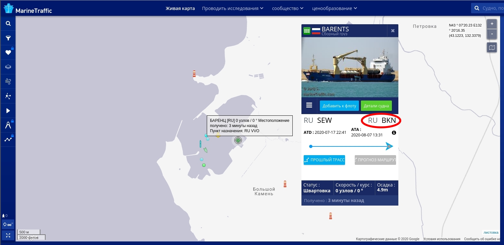Screen dimensions: 504x245
Task: Open the filter funnel tool
Action: (x=8, y=38)
